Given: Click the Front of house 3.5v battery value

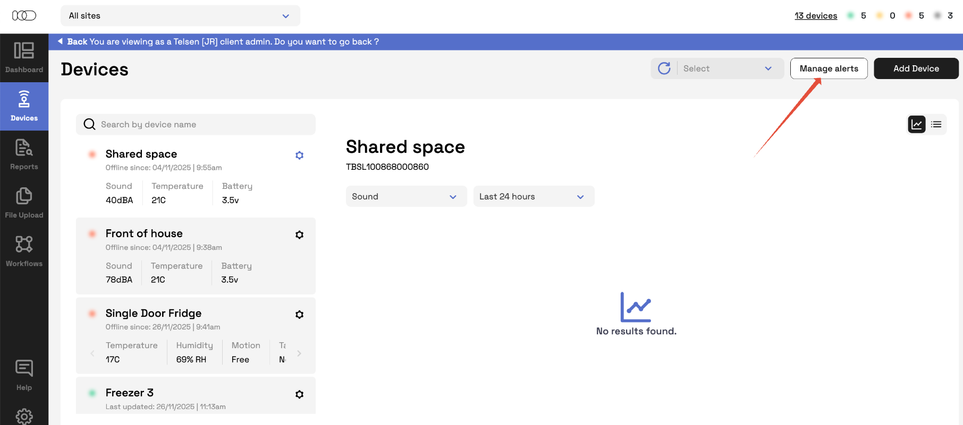Looking at the screenshot, I should coord(230,280).
